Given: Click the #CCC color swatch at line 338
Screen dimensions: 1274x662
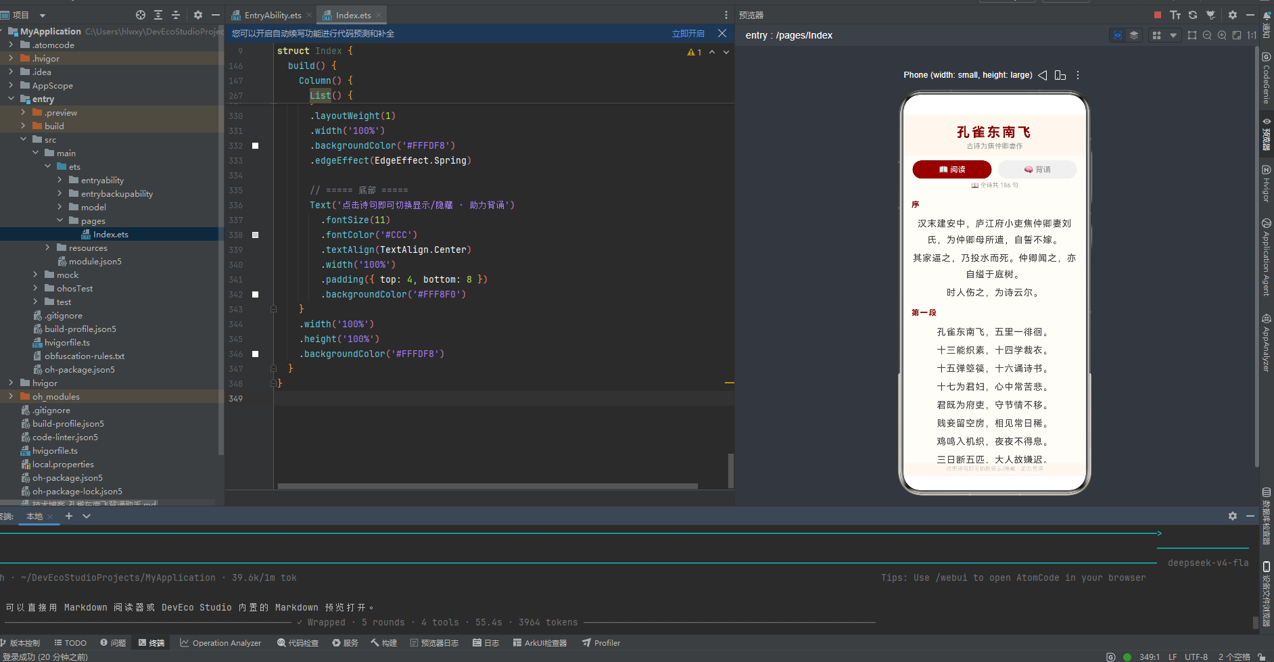Looking at the screenshot, I should click(x=255, y=235).
